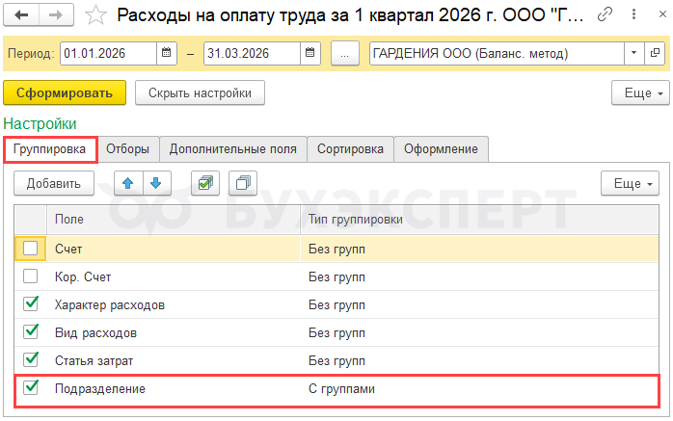The width and height of the screenshot is (673, 421).
Task: Enable the Счет field checkbox
Action: (x=31, y=249)
